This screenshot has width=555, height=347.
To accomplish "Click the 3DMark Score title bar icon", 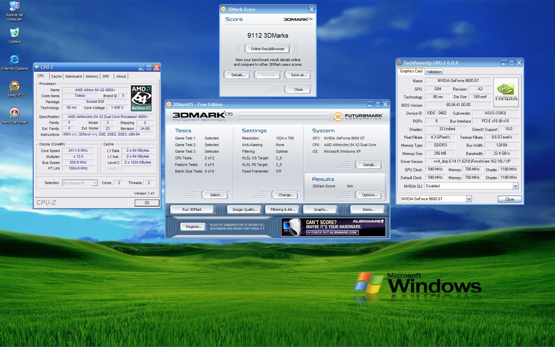I will click(x=223, y=9).
